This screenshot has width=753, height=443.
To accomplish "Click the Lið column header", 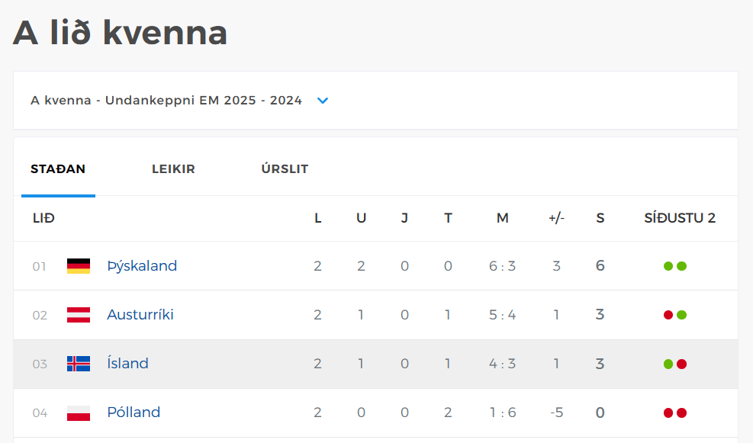I will (x=43, y=218).
